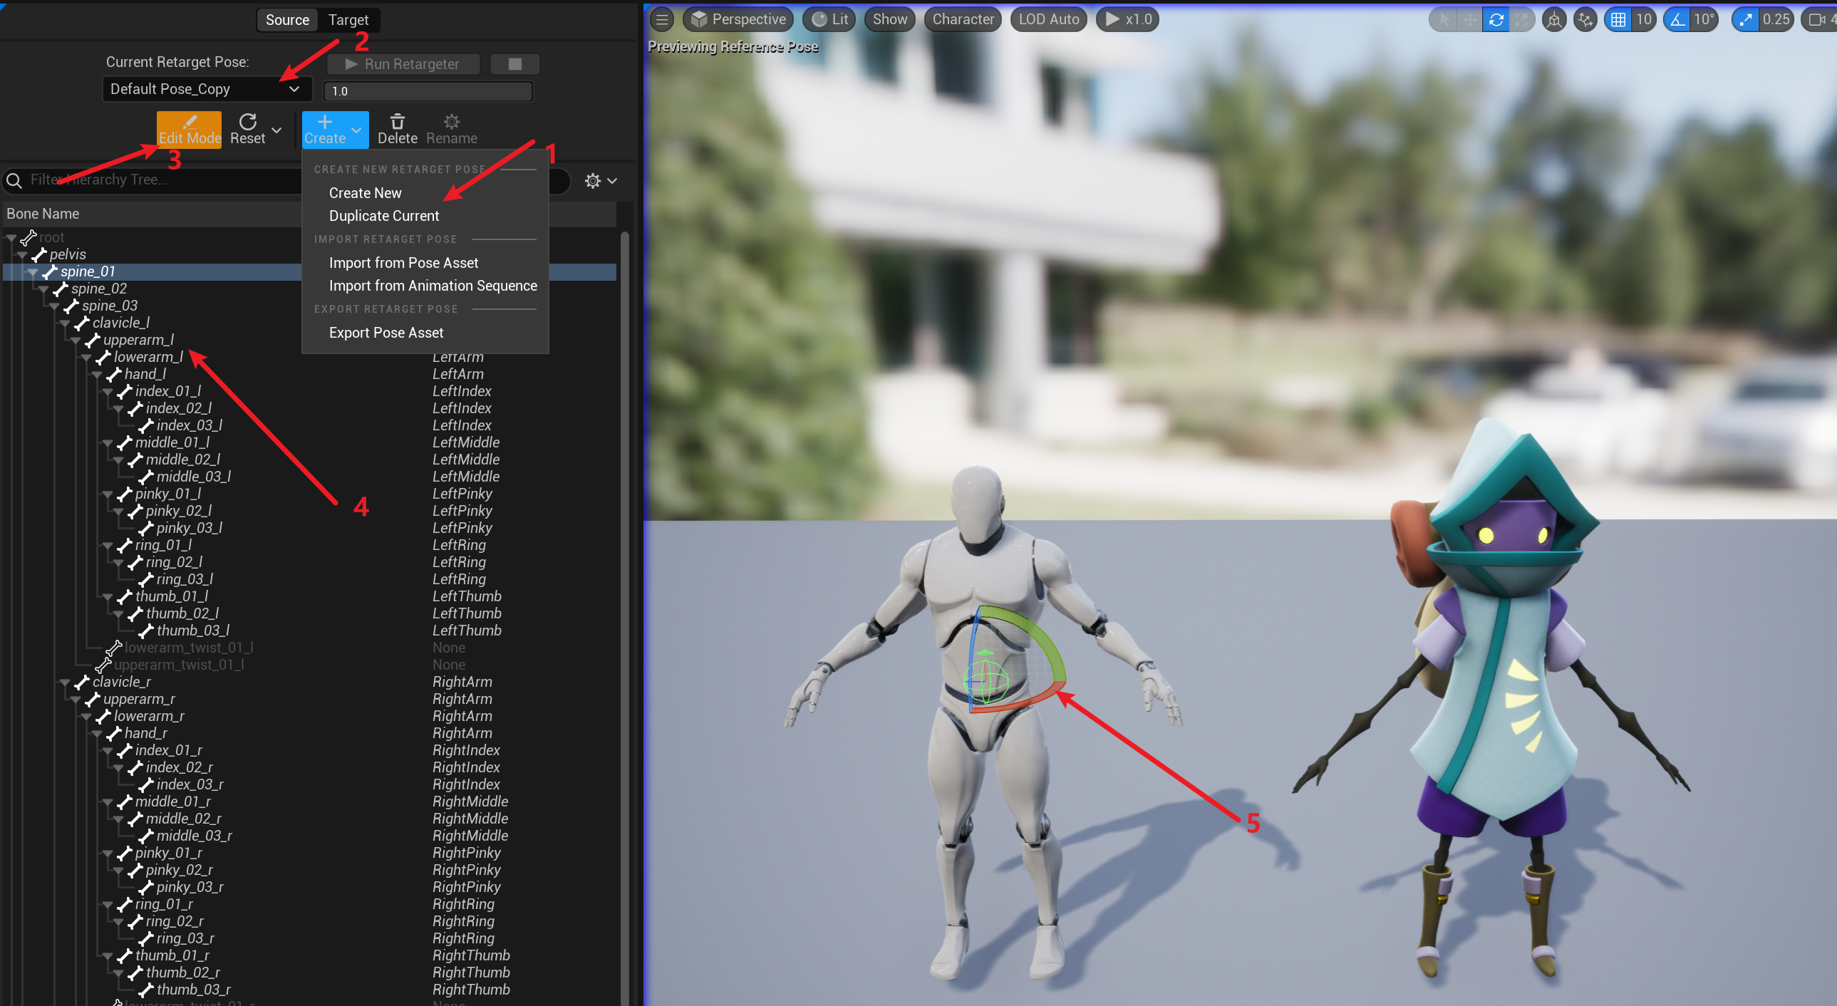1837x1006 pixels.
Task: Open the Current Retarget Pose dropdown
Action: pyautogui.click(x=206, y=89)
